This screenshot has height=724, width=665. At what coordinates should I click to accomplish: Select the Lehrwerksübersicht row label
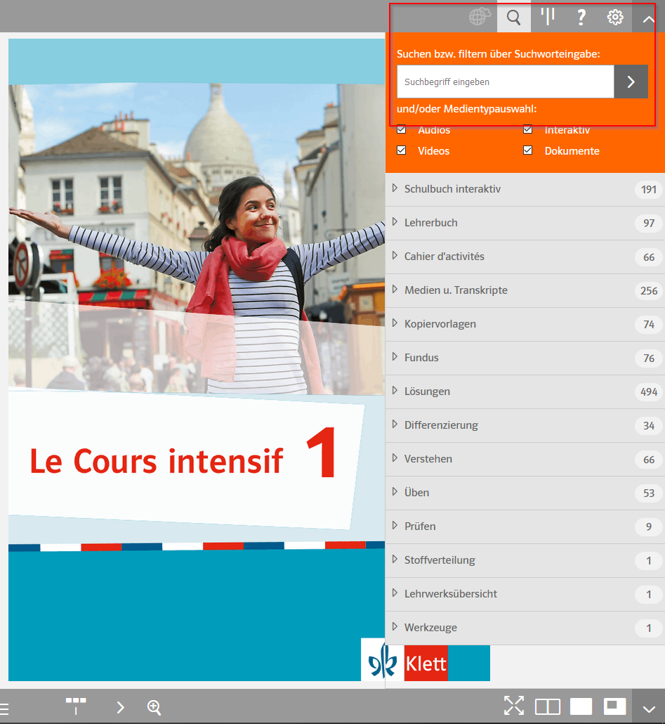pyautogui.click(x=451, y=594)
